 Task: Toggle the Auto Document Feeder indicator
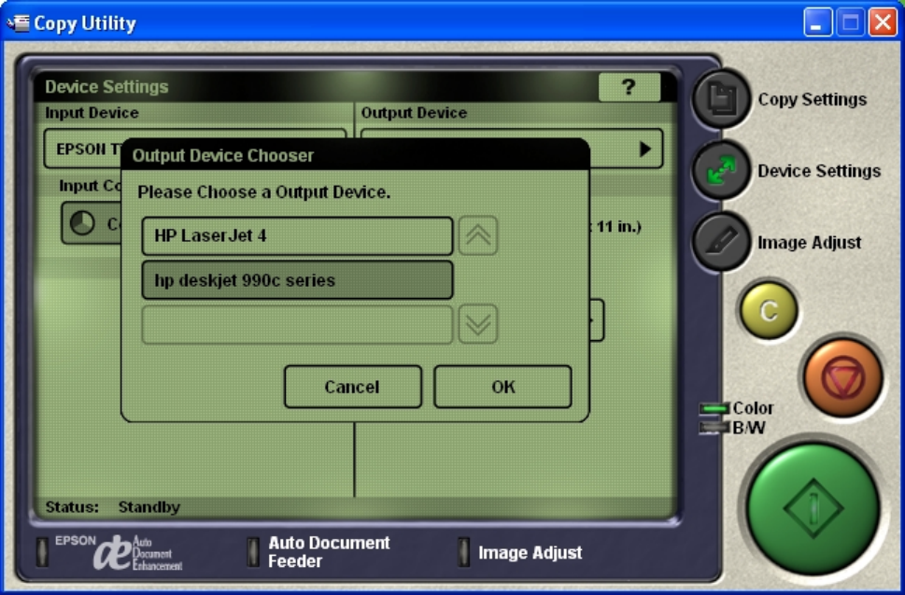tap(253, 552)
